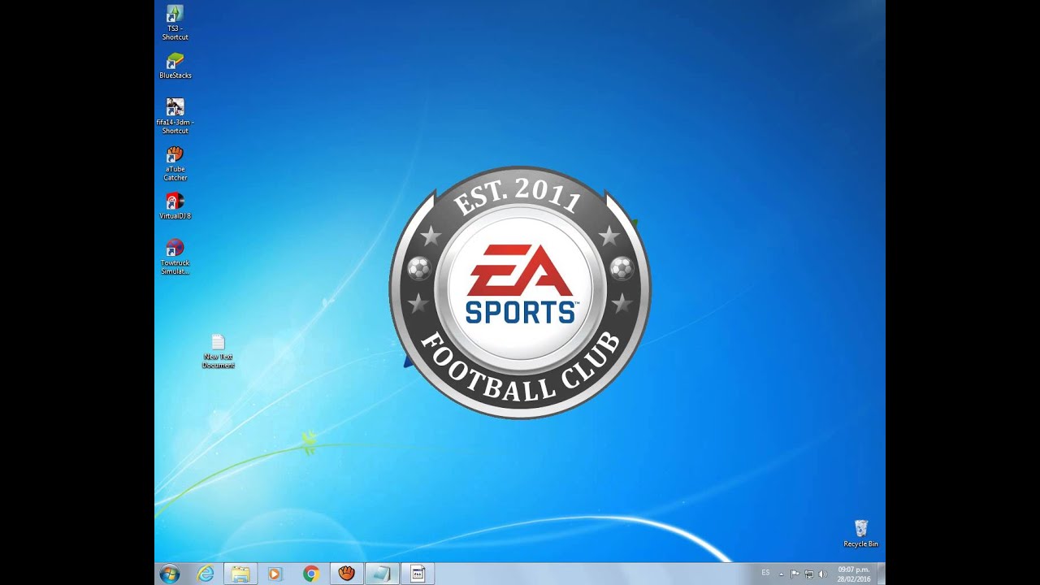
Task: Open Windows Explorer folder in taskbar
Action: point(240,574)
